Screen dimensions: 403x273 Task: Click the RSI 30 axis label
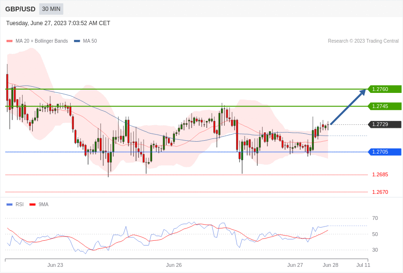click(x=375, y=250)
